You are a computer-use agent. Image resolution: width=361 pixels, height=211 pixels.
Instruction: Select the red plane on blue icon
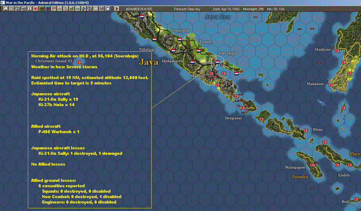[48, 9]
